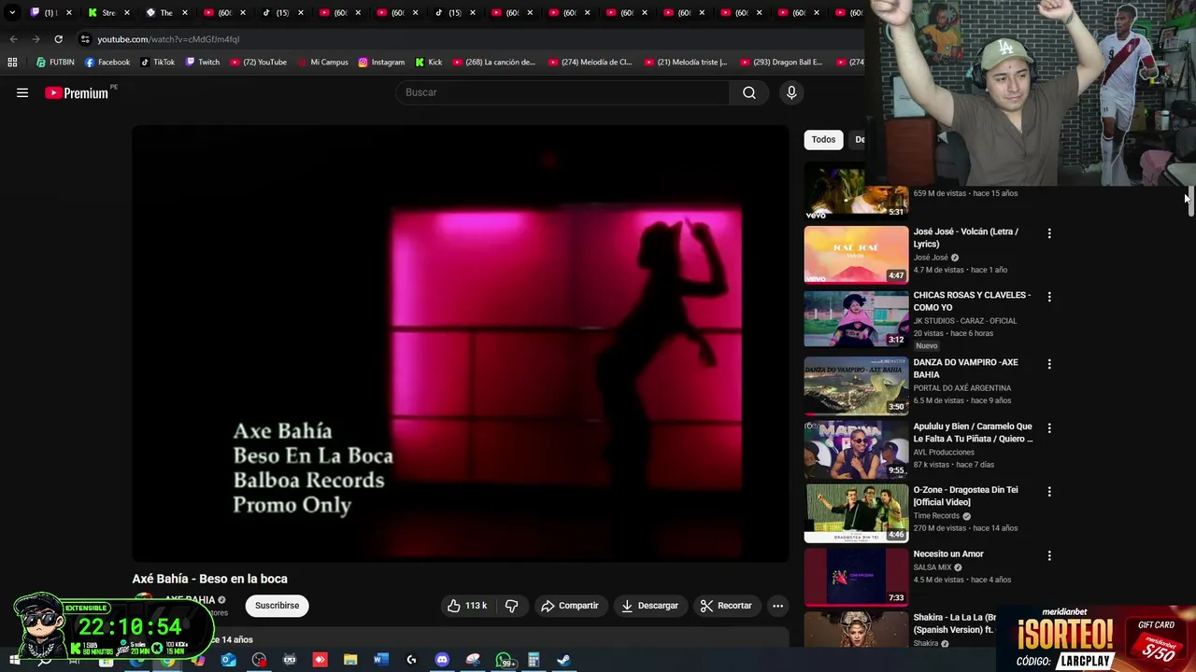Viewport: 1196px width, 672px height.
Task: Subscribe with the Suscribirse button
Action: pos(278,606)
